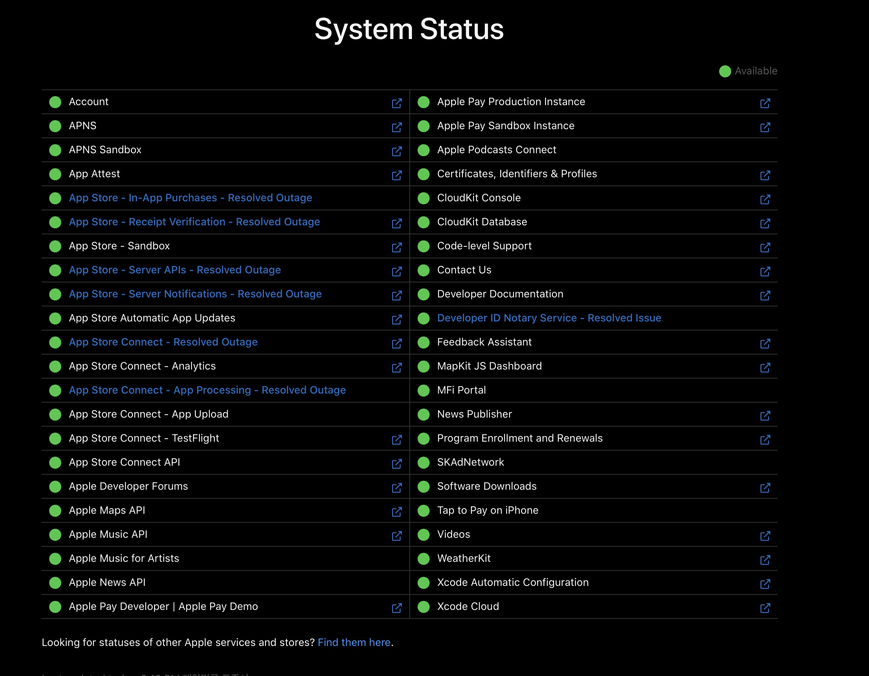Open TestFlight external link icon
The width and height of the screenshot is (869, 676).
click(396, 440)
